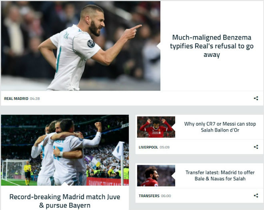Select the TRANSFERS category label
Screen dimensions: 264x210
pyautogui.click(x=149, y=196)
